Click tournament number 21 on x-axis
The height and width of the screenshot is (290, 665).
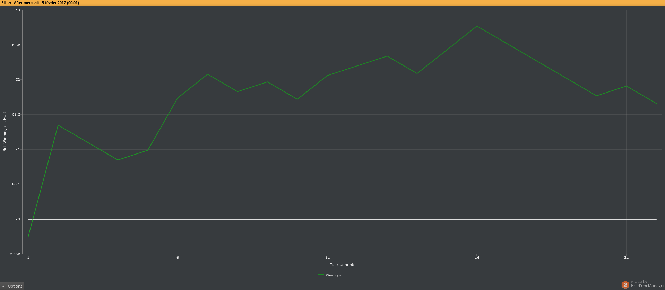(626, 258)
